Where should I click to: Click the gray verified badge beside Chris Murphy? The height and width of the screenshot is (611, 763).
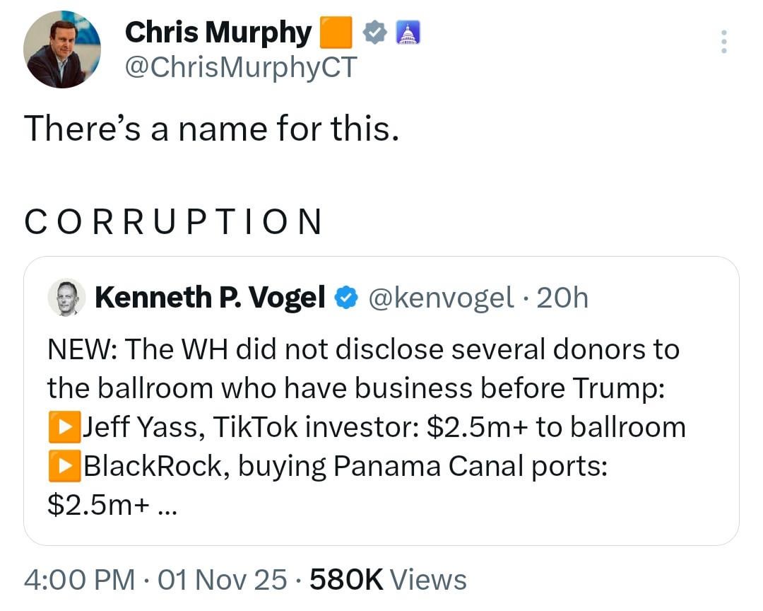coord(374,33)
